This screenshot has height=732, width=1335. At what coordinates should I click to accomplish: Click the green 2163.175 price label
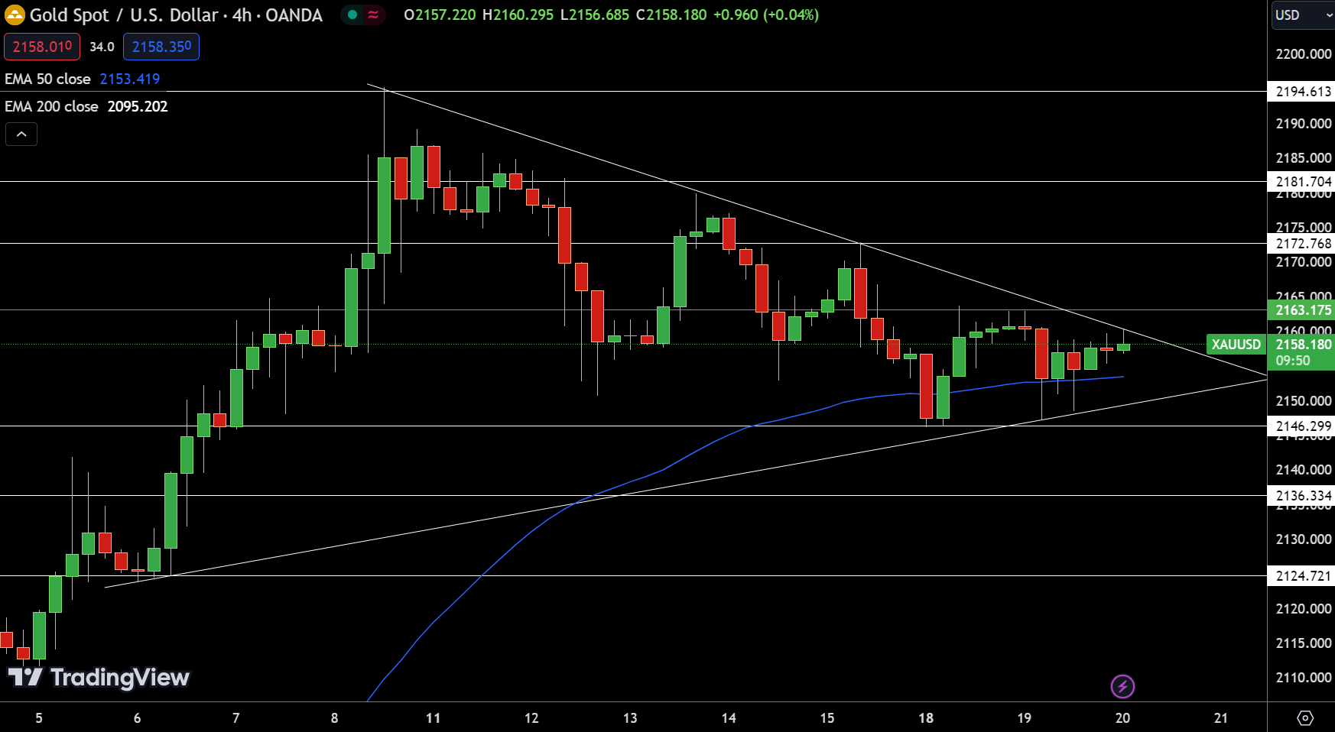tap(1301, 310)
